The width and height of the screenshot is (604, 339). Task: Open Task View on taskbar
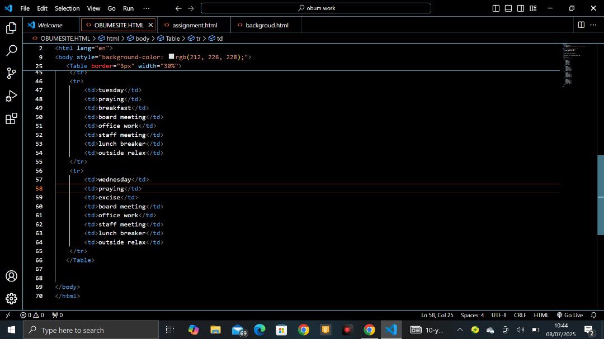169,330
